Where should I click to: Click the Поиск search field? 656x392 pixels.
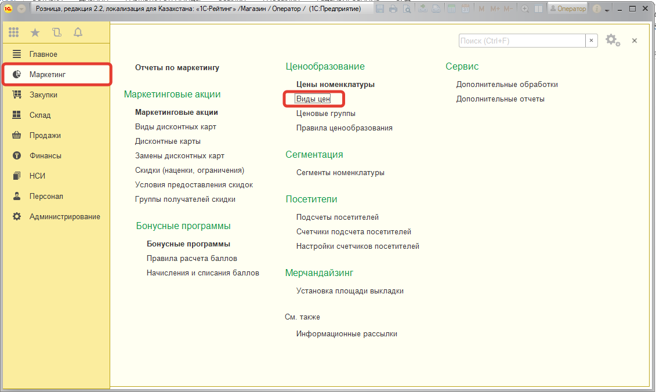pos(521,41)
